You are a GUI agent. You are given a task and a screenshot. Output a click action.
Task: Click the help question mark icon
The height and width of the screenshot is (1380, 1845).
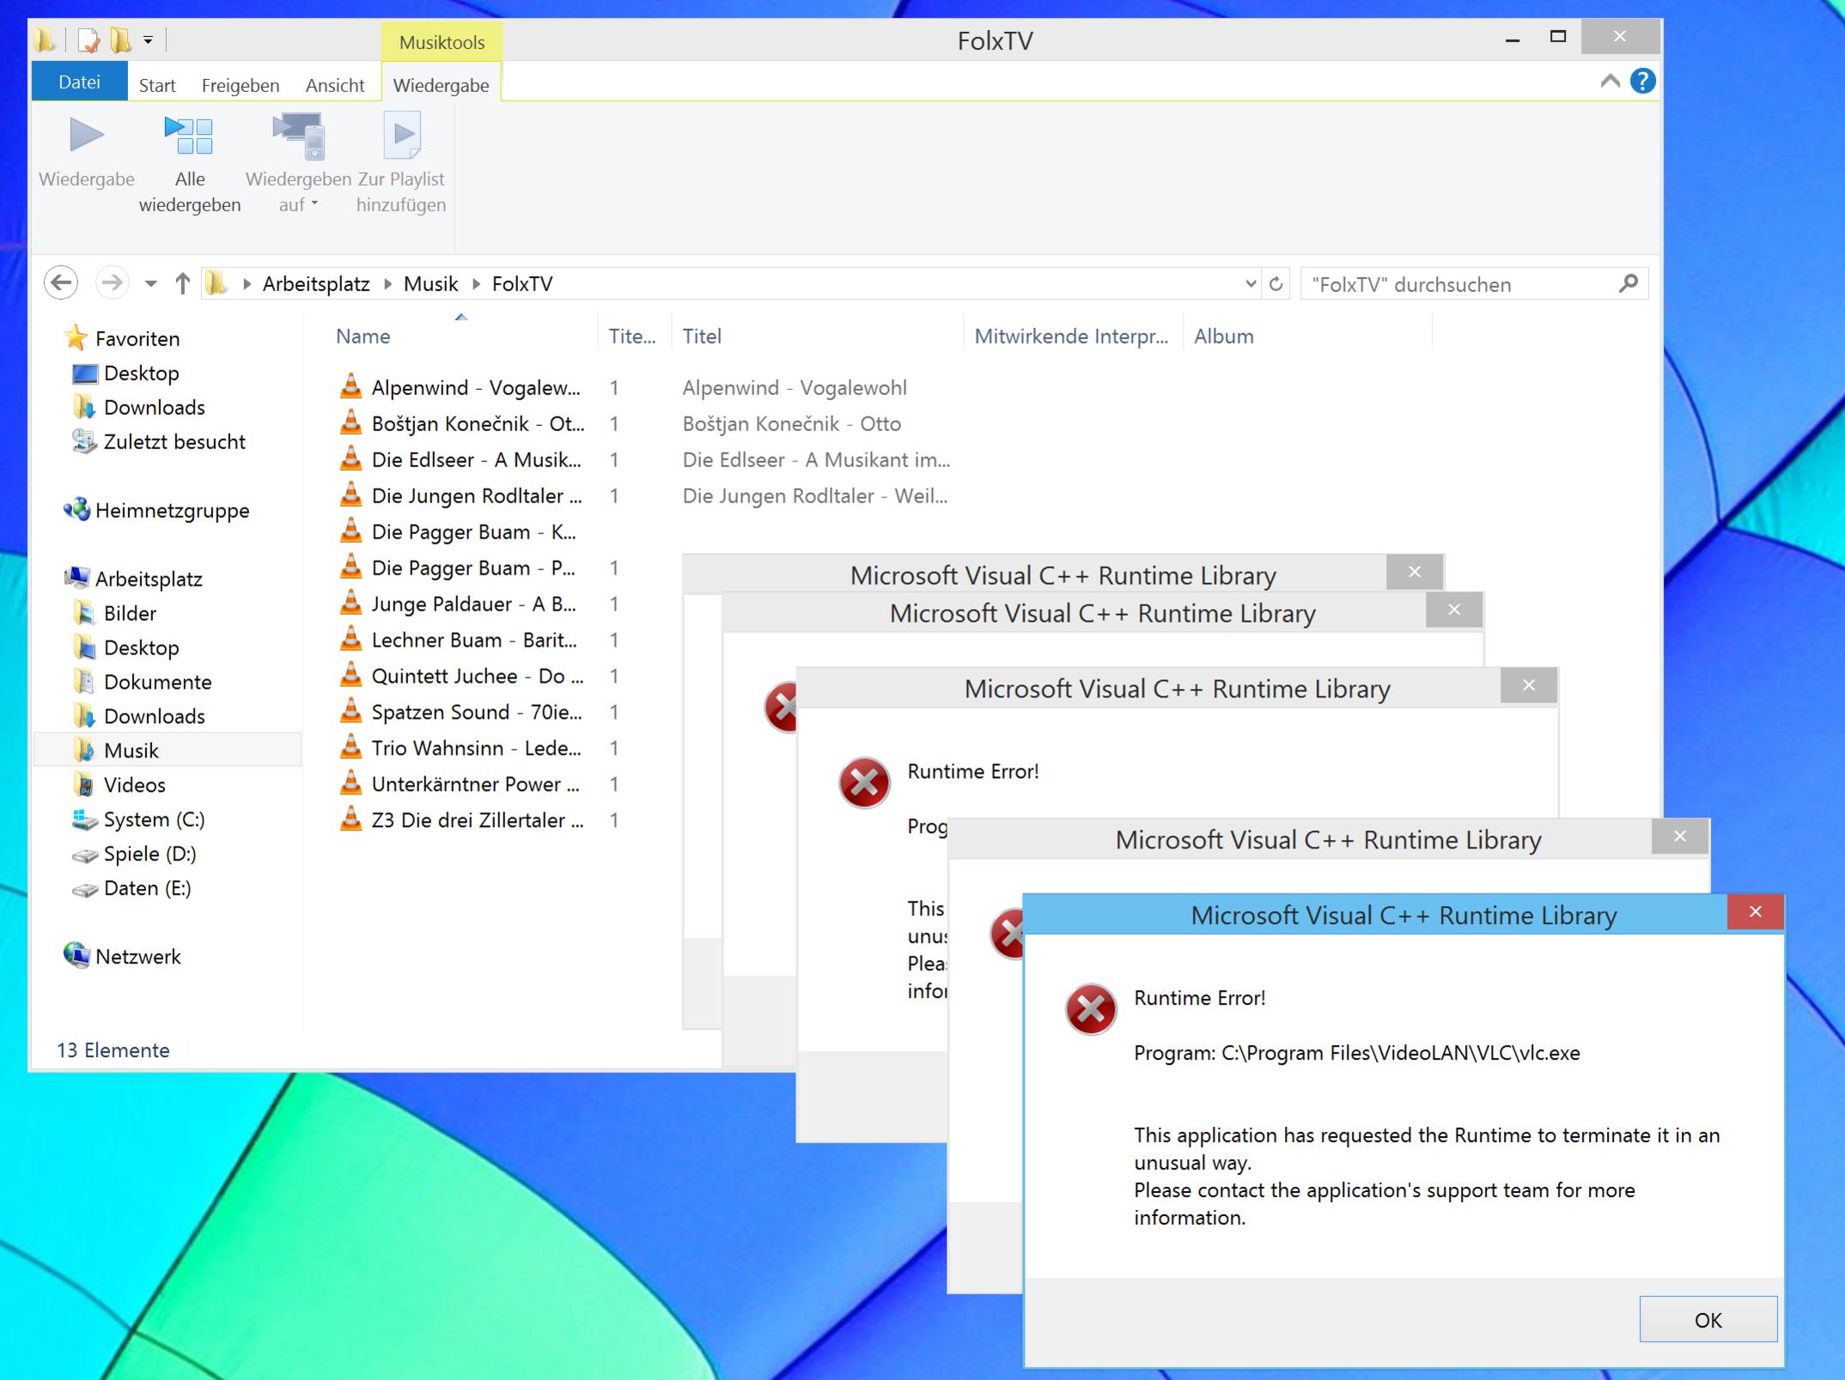pyautogui.click(x=1642, y=82)
